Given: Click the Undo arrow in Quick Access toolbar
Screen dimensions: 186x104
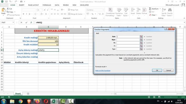Looking at the screenshot, I should tap(10, 1).
